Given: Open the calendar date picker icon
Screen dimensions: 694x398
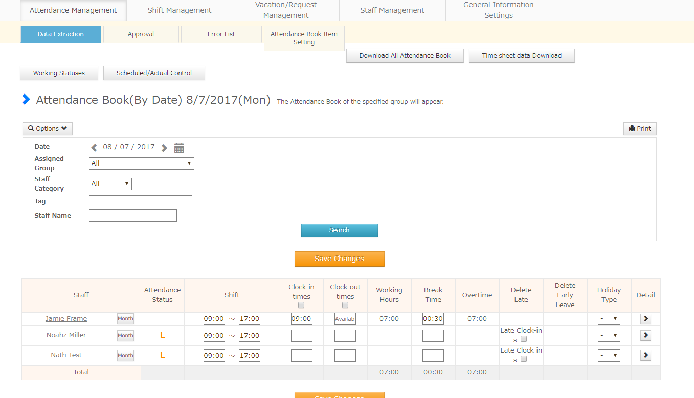Looking at the screenshot, I should pyautogui.click(x=179, y=148).
